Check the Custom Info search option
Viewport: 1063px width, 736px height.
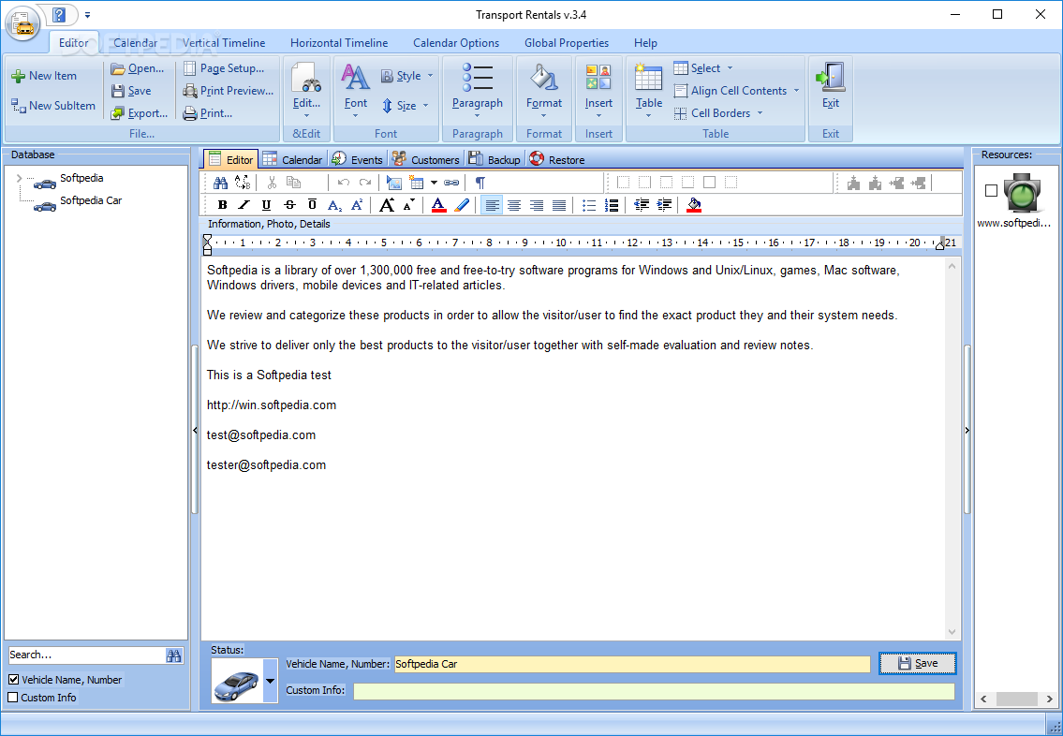click(13, 698)
